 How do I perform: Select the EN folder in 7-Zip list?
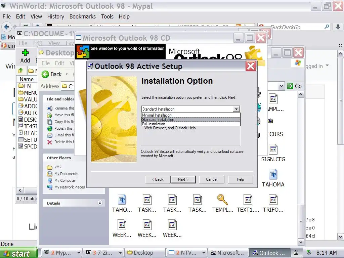click(25, 86)
